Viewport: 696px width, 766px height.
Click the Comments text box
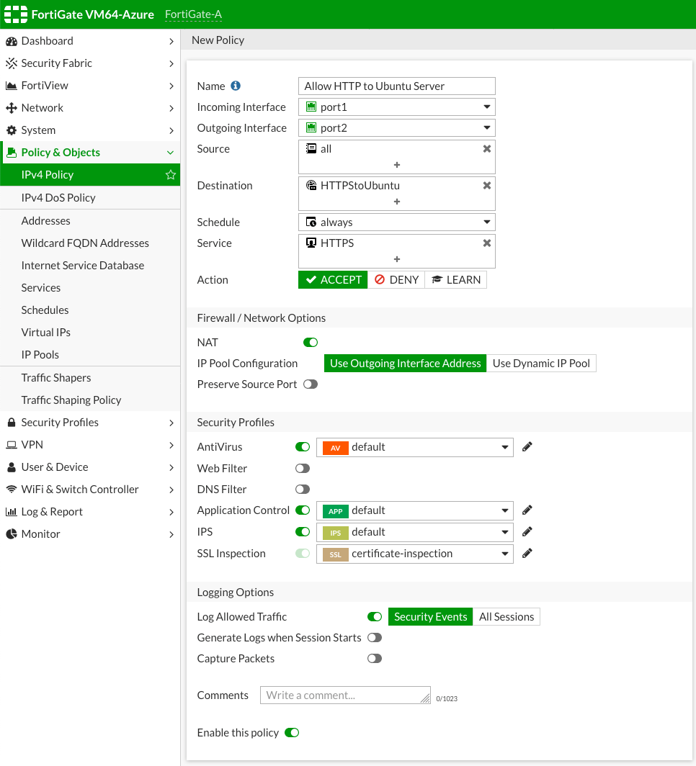pyautogui.click(x=345, y=695)
